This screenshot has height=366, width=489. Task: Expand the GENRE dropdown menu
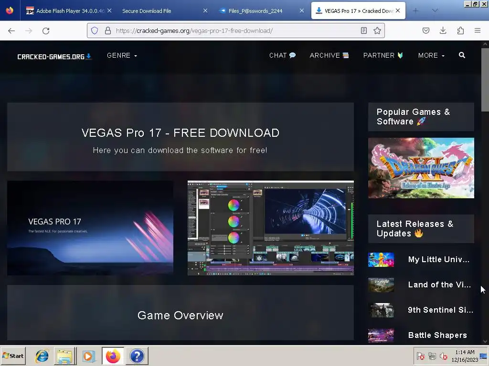pos(122,55)
